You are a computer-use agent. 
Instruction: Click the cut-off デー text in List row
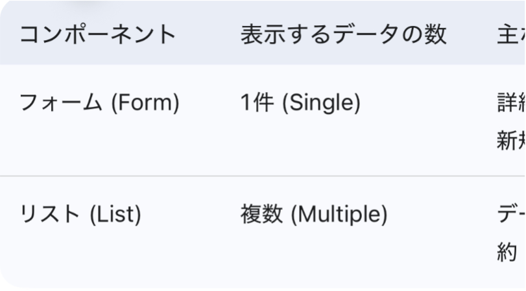(510, 215)
